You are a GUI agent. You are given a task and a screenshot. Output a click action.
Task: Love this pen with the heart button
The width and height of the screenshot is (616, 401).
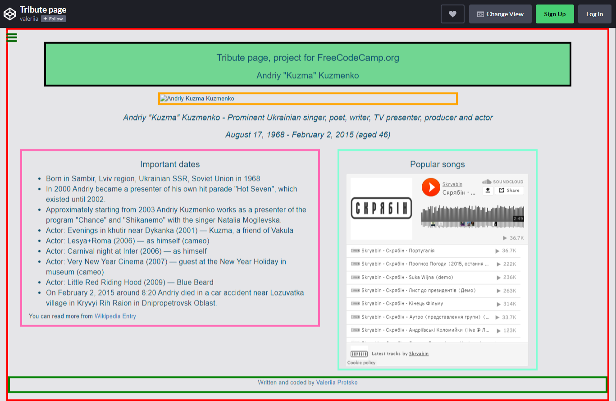click(452, 14)
